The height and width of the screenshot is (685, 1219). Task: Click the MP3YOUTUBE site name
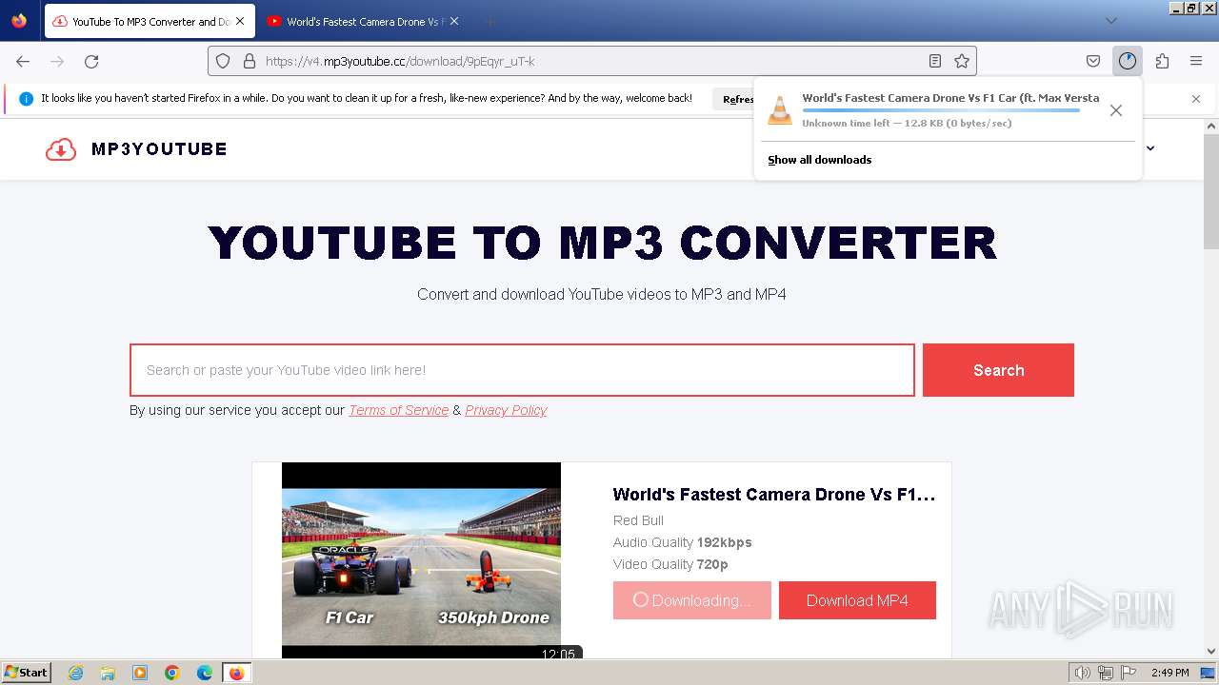159,149
